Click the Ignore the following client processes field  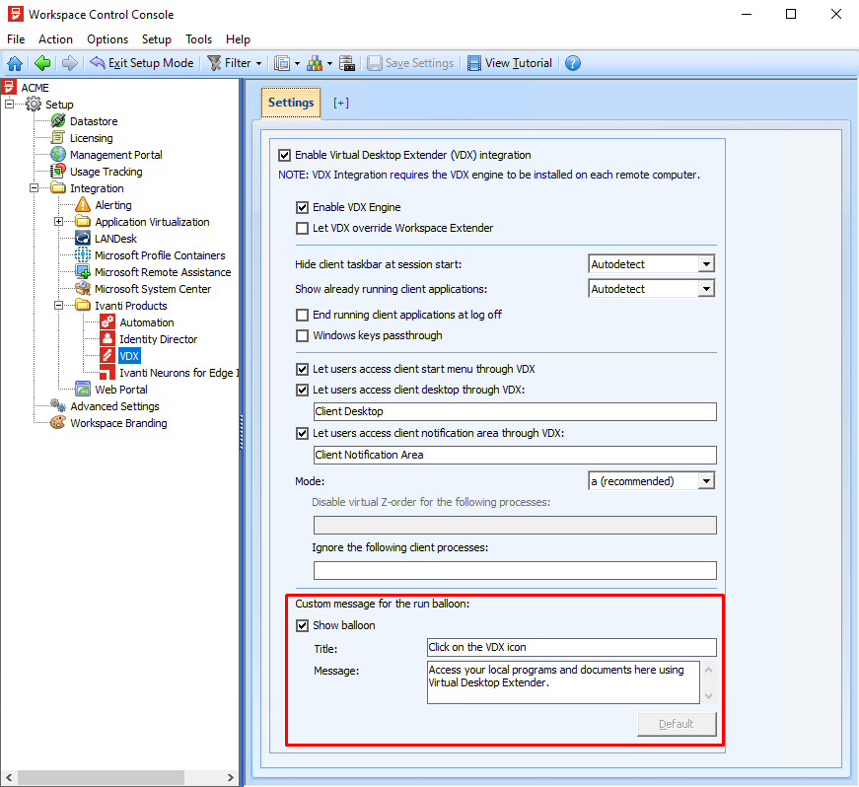point(515,570)
